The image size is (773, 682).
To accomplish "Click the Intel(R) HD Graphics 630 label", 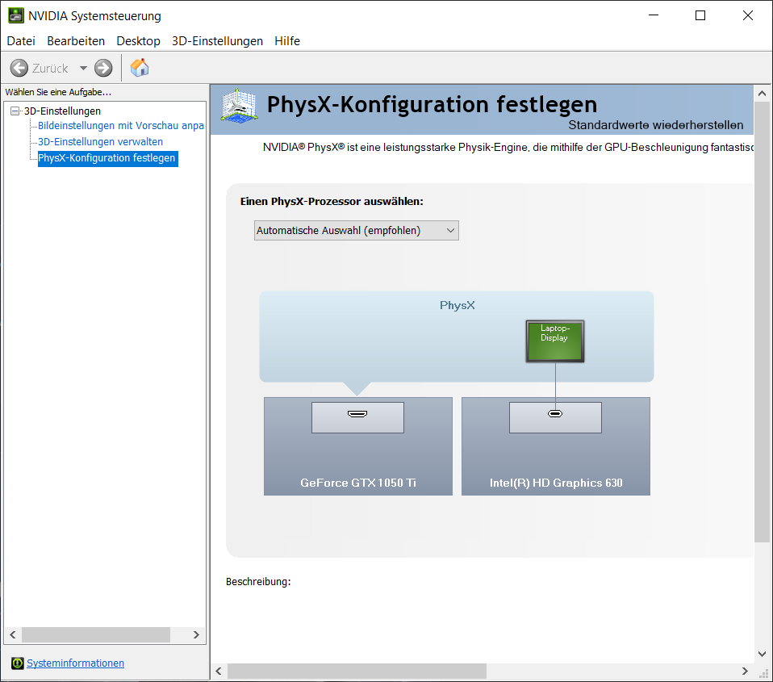I will 556,483.
